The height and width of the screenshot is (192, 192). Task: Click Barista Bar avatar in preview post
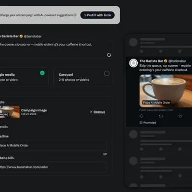point(133,63)
